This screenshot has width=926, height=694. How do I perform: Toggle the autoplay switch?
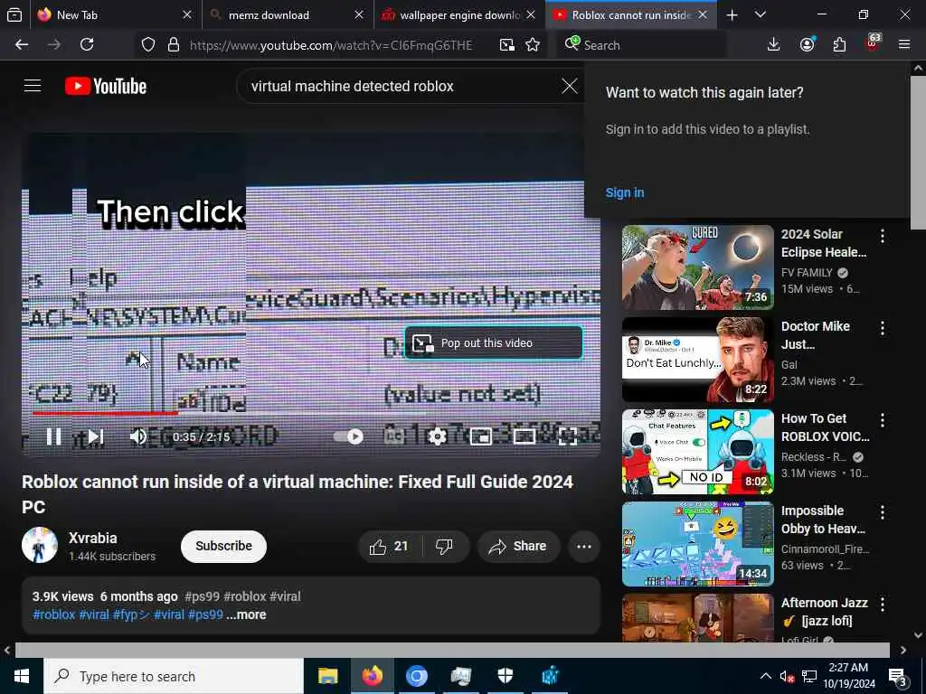(x=348, y=436)
